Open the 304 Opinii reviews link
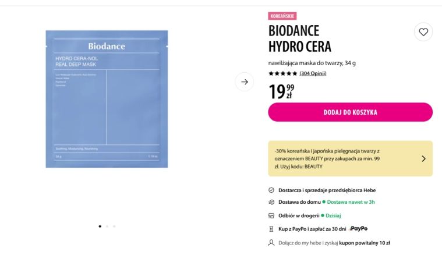 click(x=313, y=73)
